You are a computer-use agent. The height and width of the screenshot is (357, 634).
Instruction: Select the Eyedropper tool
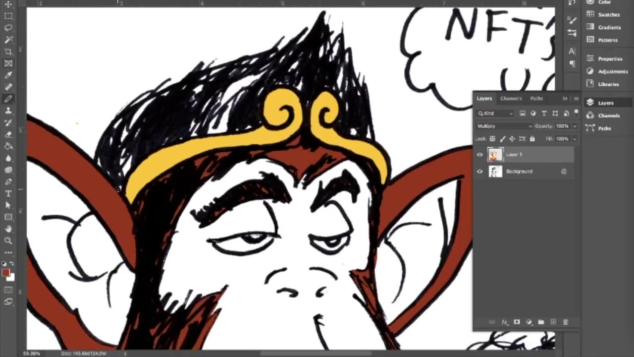(8, 75)
